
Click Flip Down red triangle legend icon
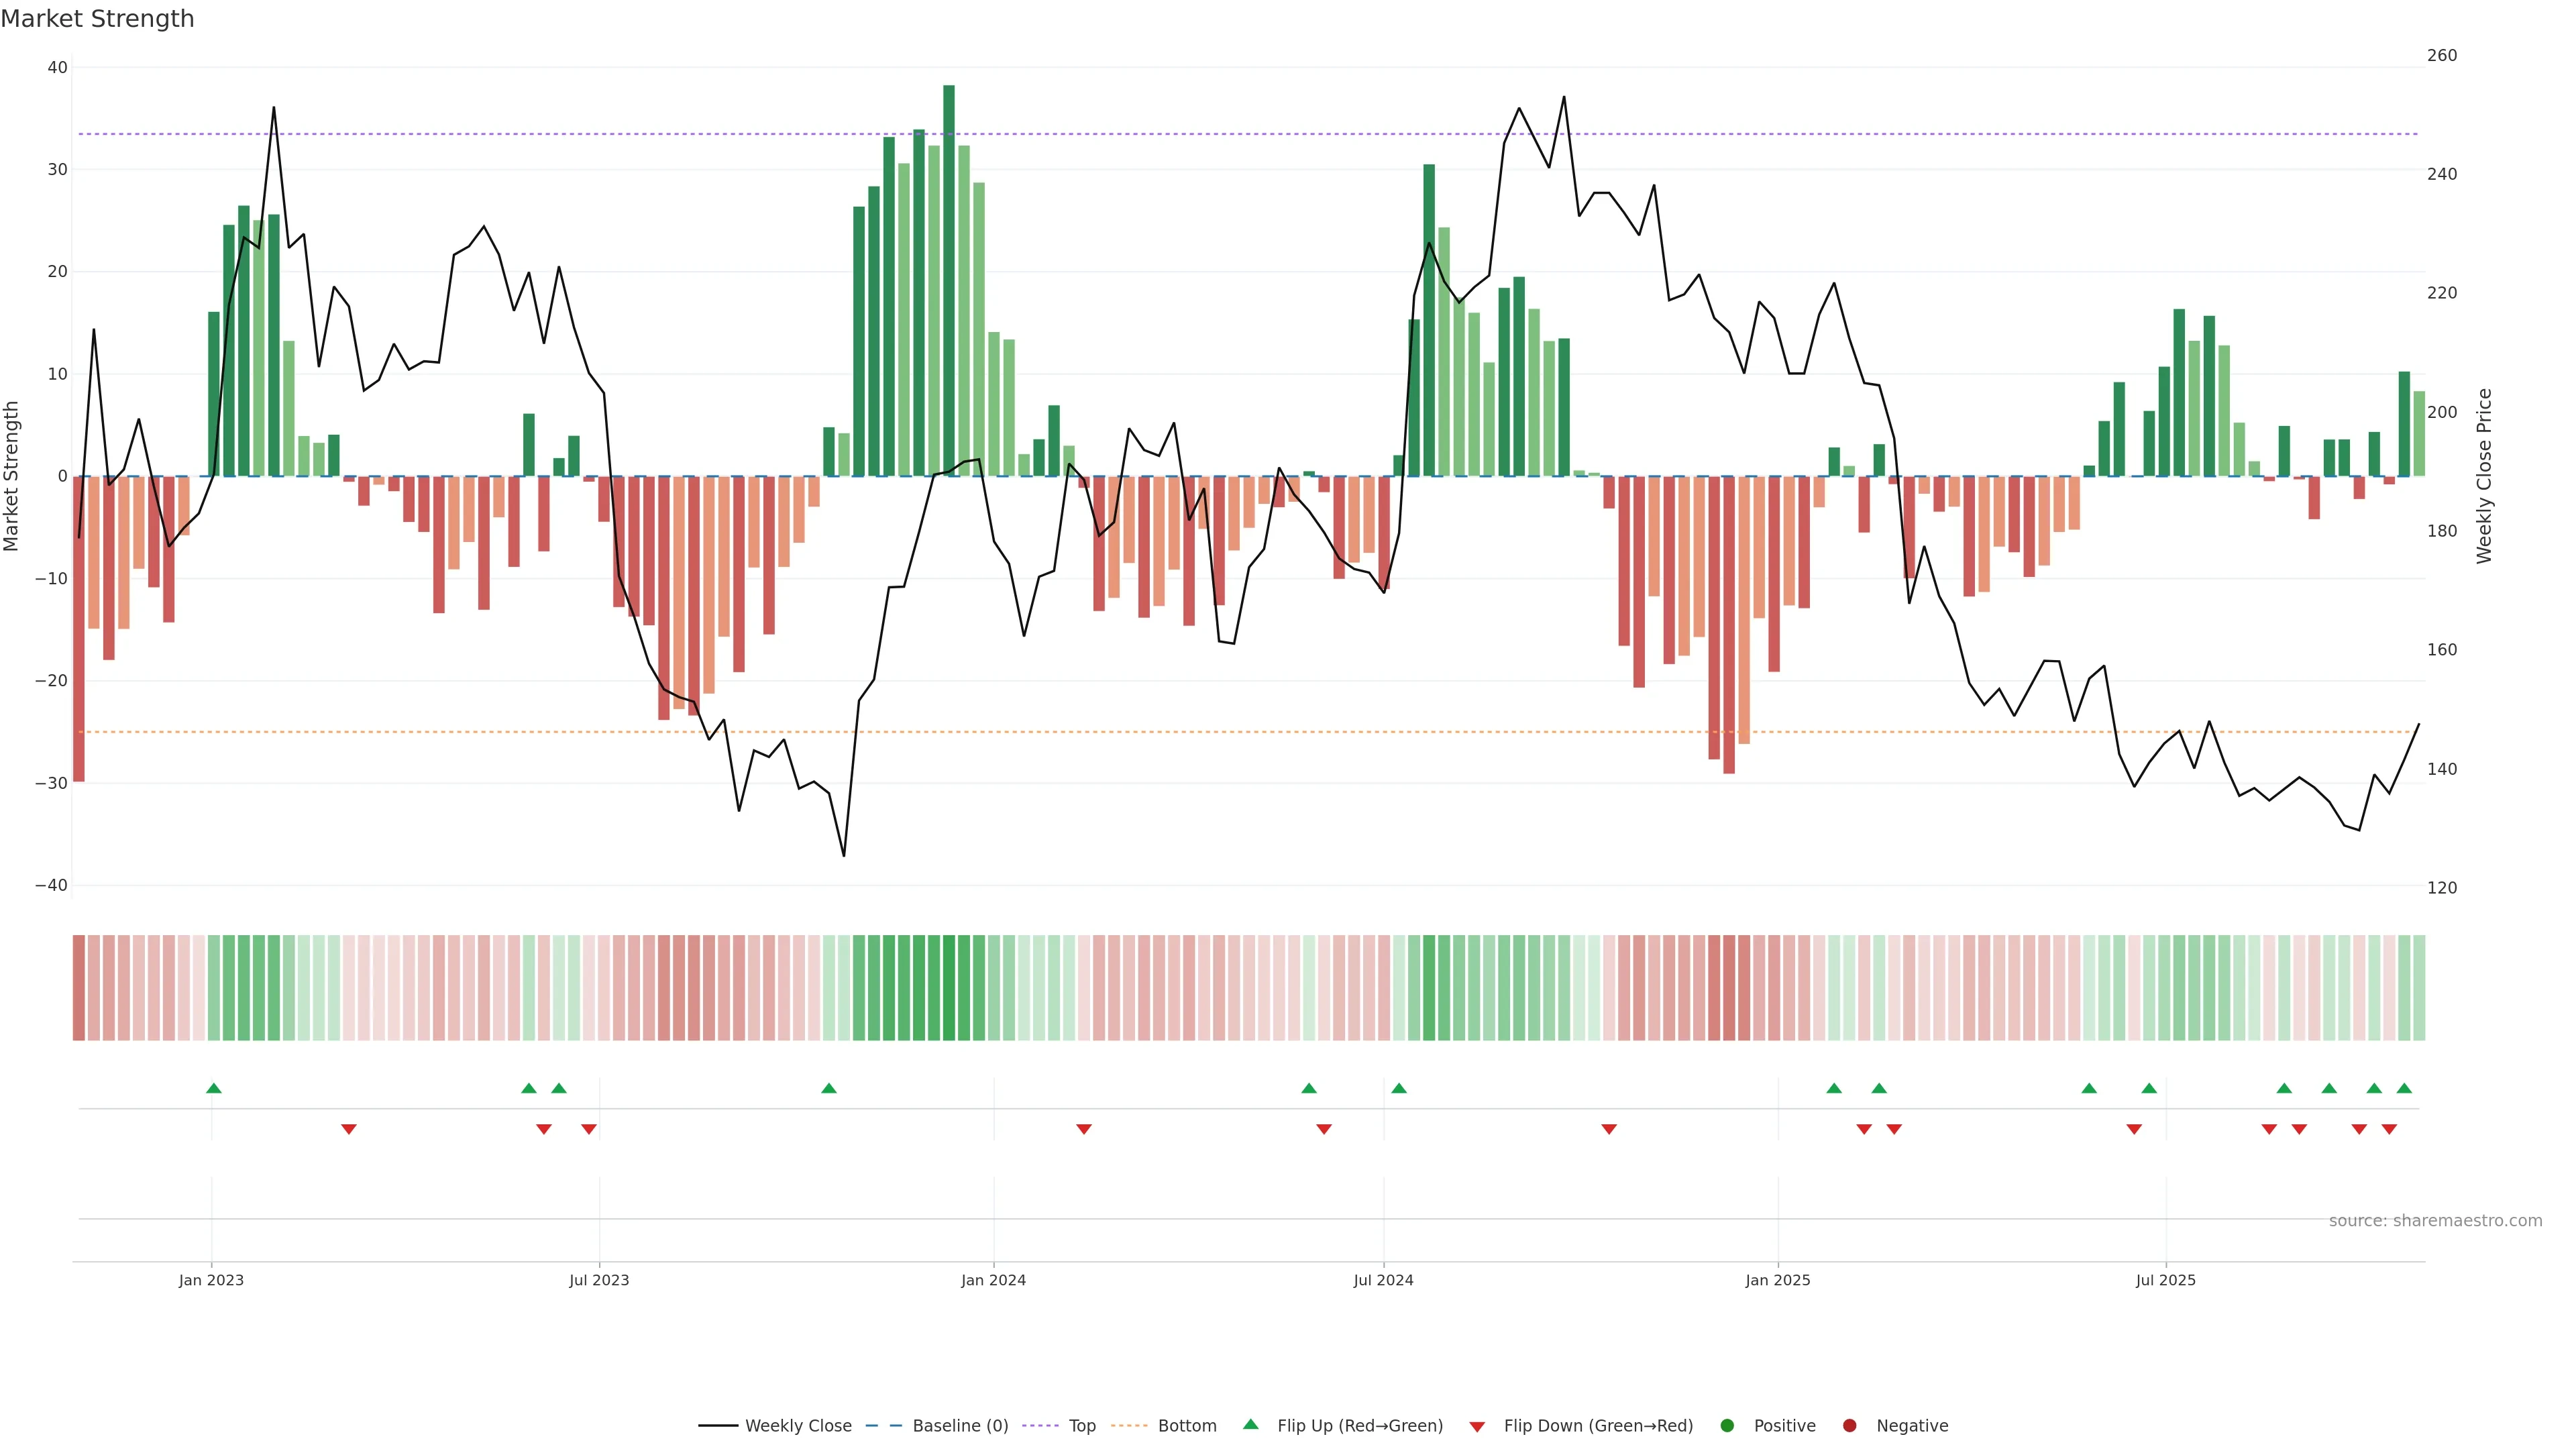[1477, 1427]
